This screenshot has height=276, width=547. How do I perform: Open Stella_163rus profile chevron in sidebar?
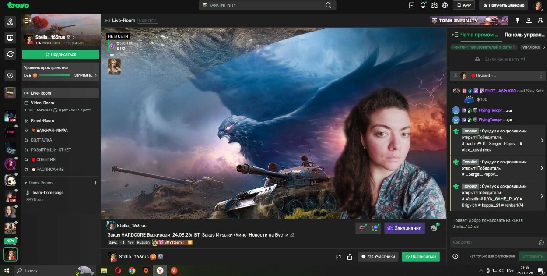coord(74,37)
